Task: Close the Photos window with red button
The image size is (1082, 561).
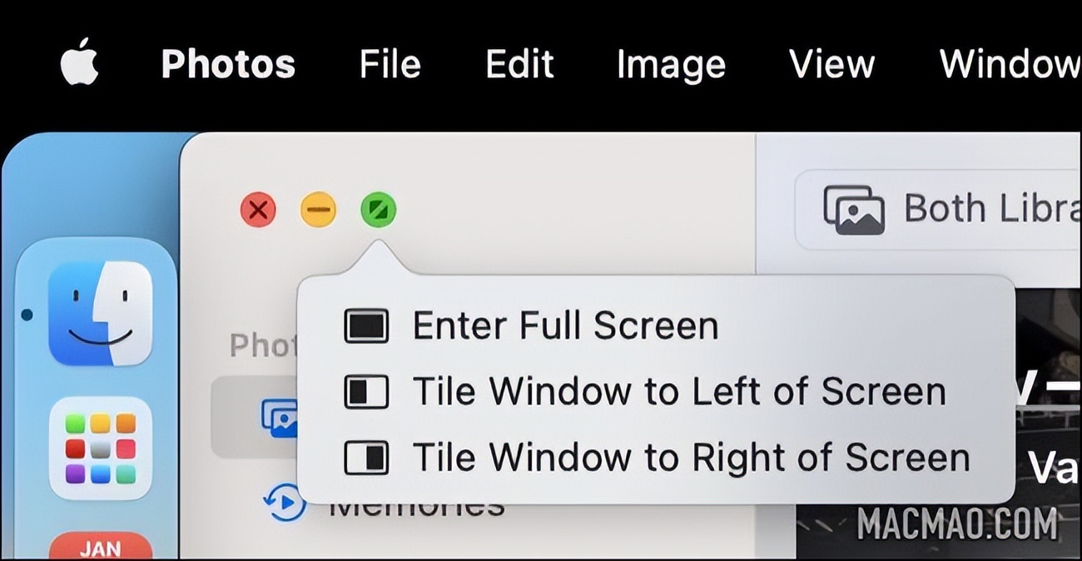Action: 258,210
